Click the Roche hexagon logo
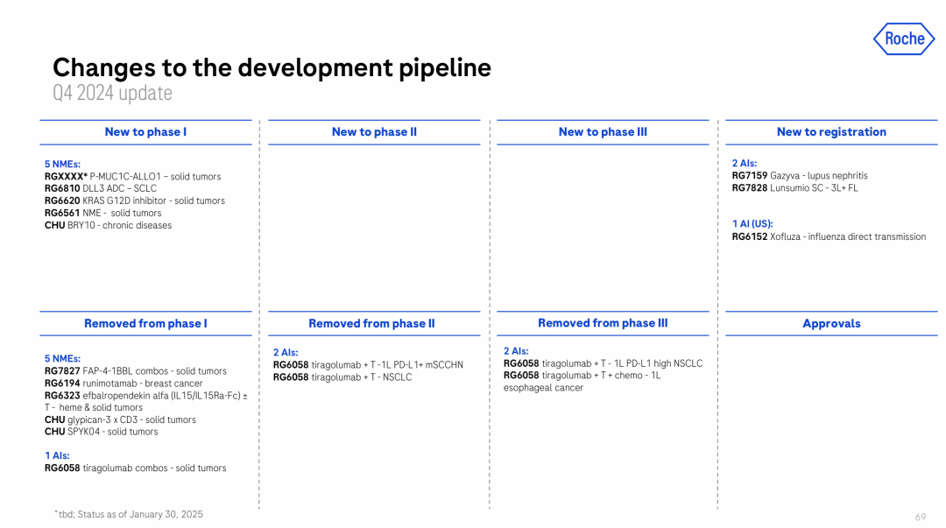This screenshot has height=528, width=946. pyautogui.click(x=904, y=39)
